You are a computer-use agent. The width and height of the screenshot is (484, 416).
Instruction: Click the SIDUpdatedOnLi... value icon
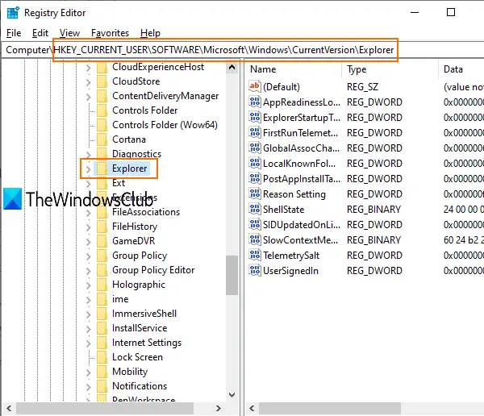(x=255, y=224)
